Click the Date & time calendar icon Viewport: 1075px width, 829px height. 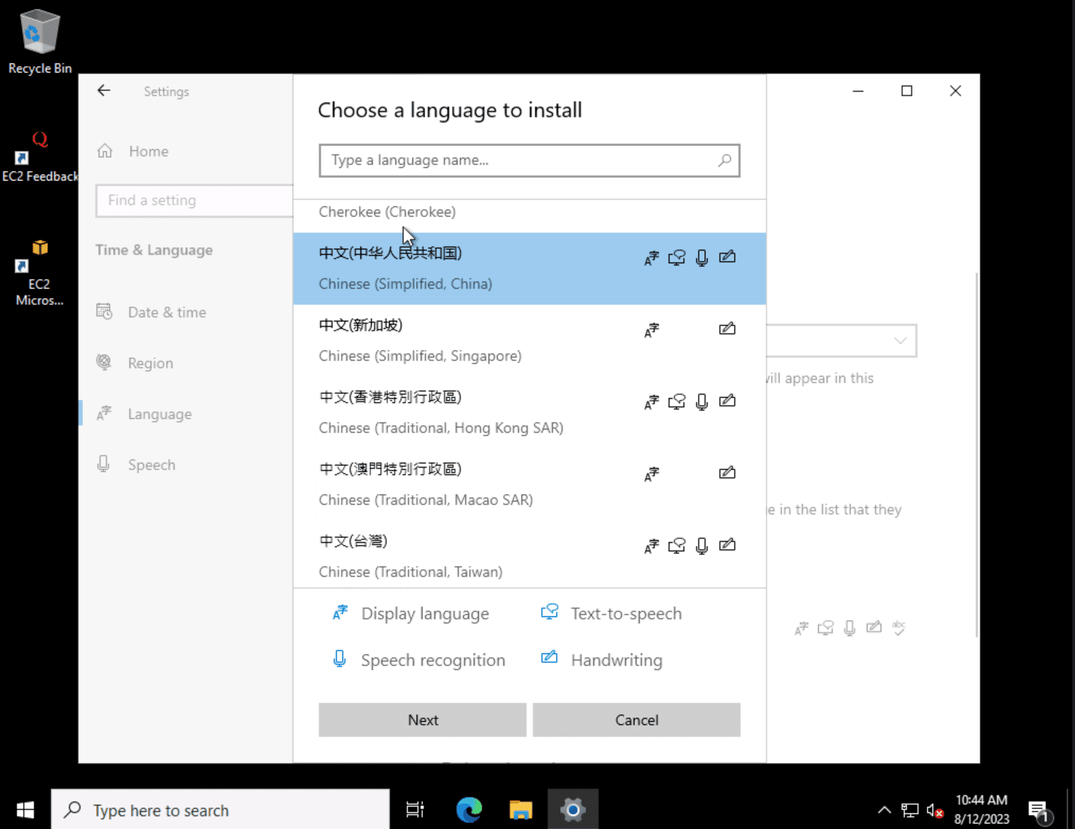pyautogui.click(x=103, y=311)
